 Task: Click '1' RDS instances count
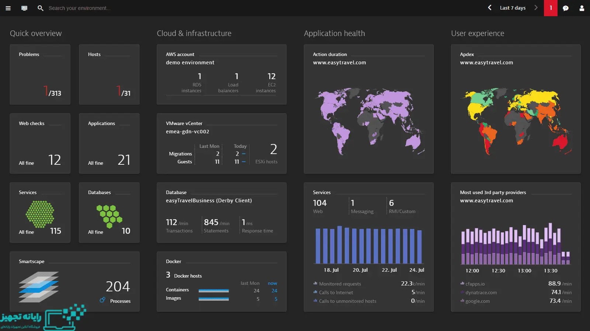pyautogui.click(x=199, y=76)
